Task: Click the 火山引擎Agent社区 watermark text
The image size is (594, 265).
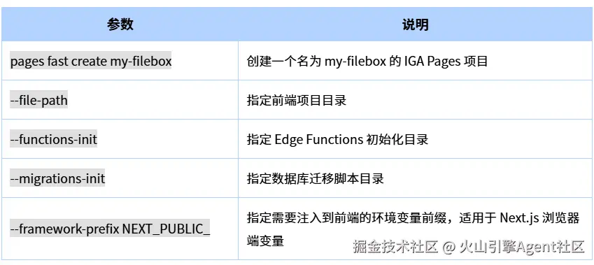Action: [x=523, y=247]
